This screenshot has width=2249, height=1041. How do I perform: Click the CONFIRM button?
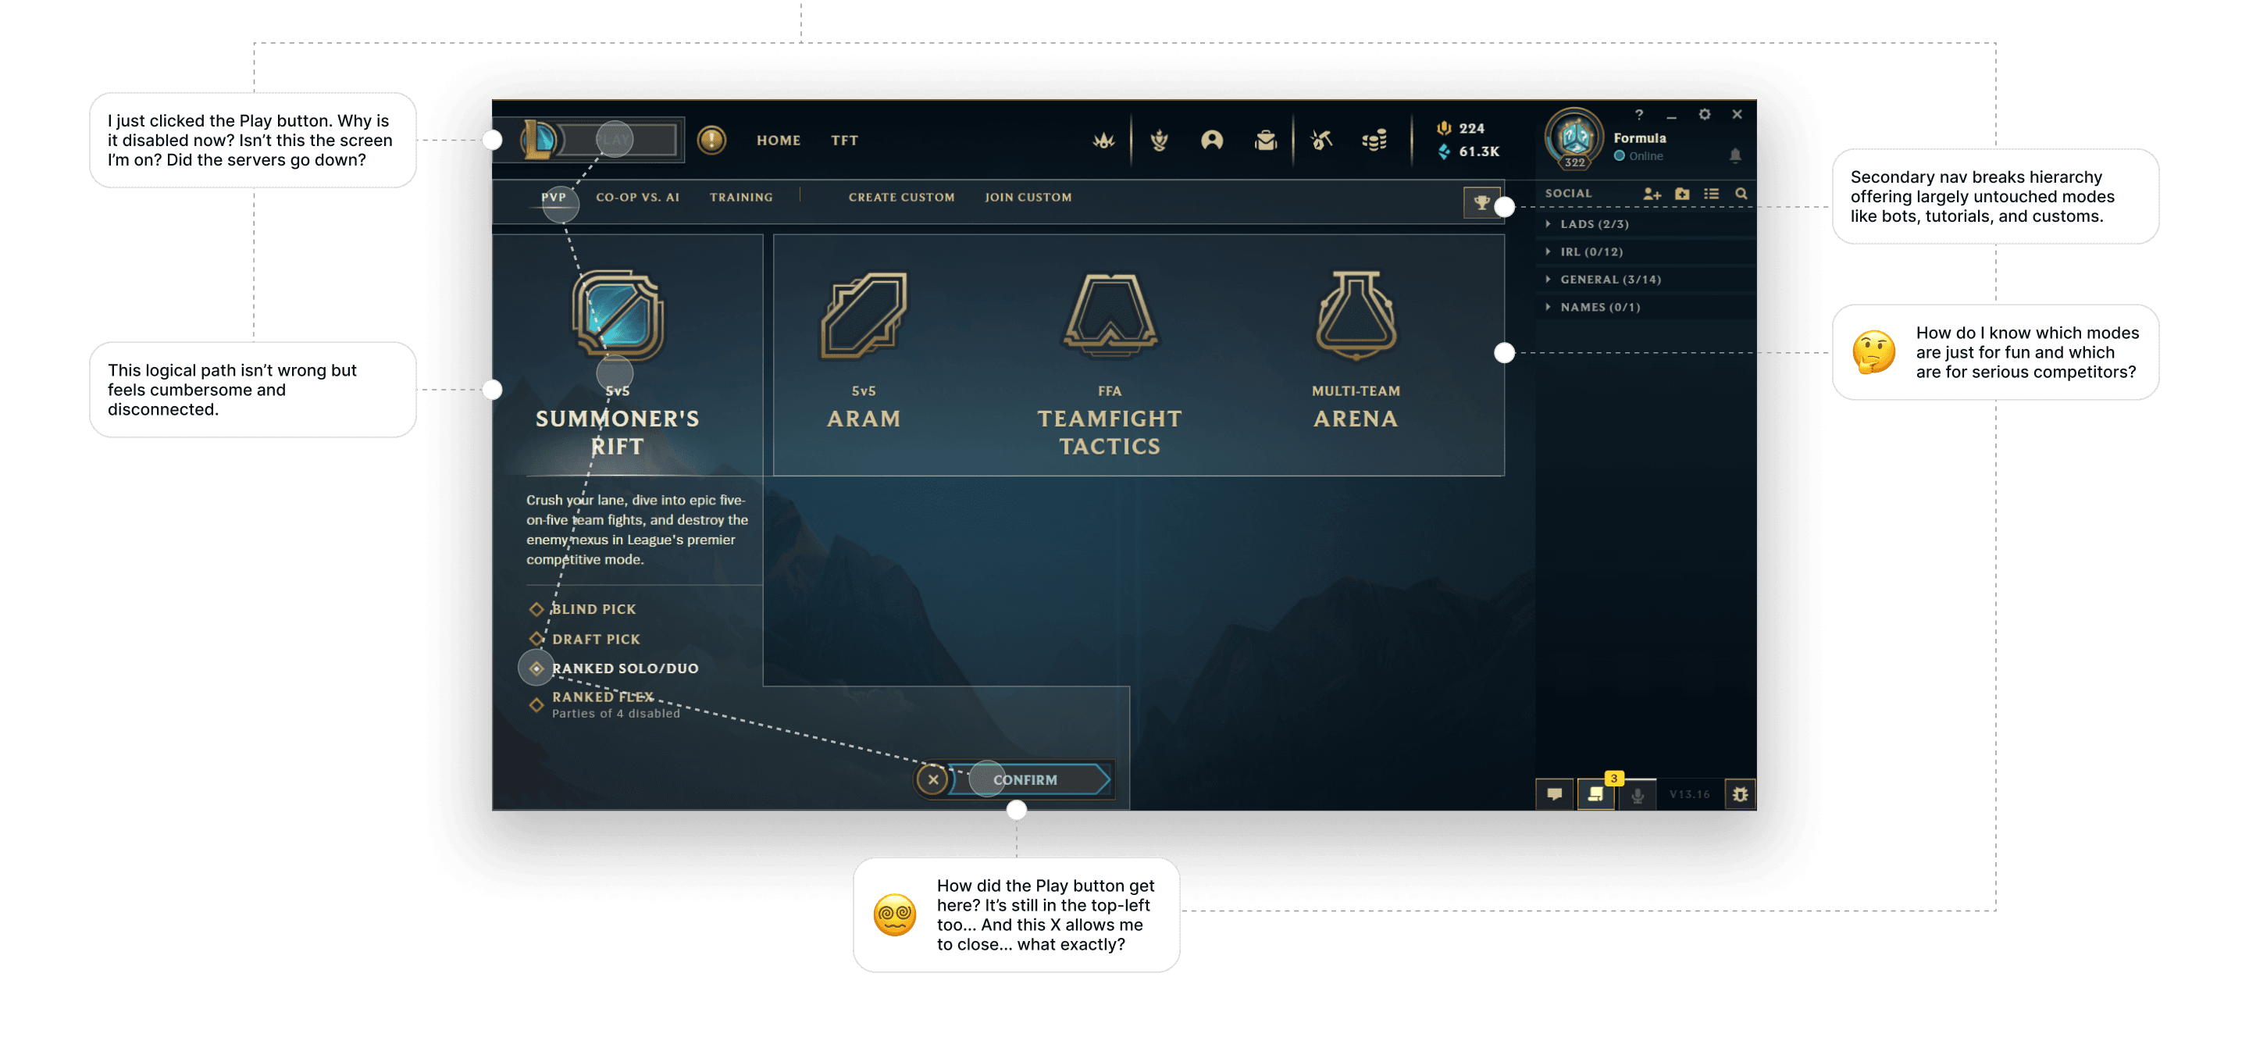[1028, 780]
